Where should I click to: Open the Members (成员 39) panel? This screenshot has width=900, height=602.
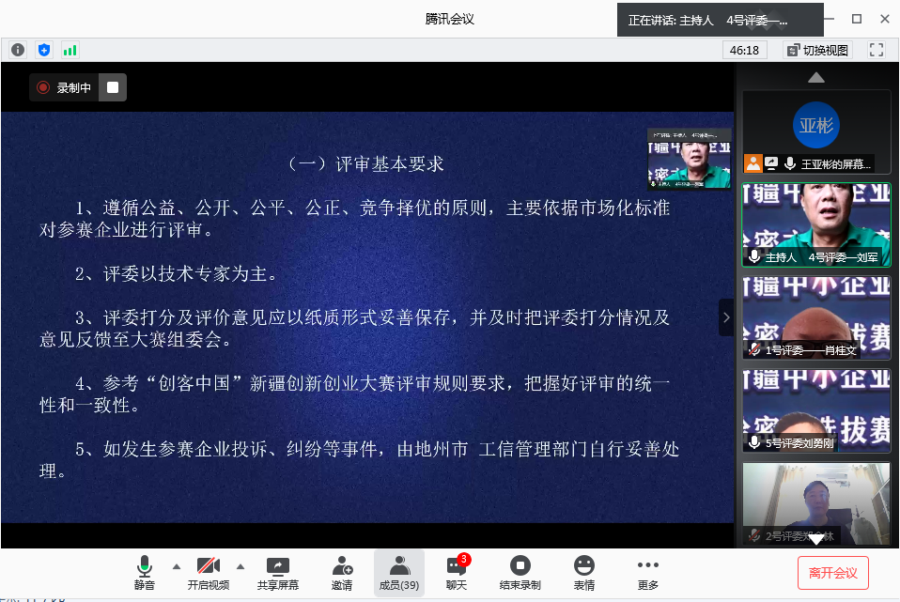[399, 573]
